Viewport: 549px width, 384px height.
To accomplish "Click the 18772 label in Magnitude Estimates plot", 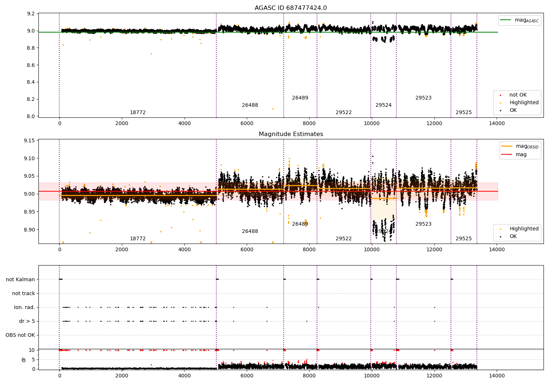I will (138, 239).
